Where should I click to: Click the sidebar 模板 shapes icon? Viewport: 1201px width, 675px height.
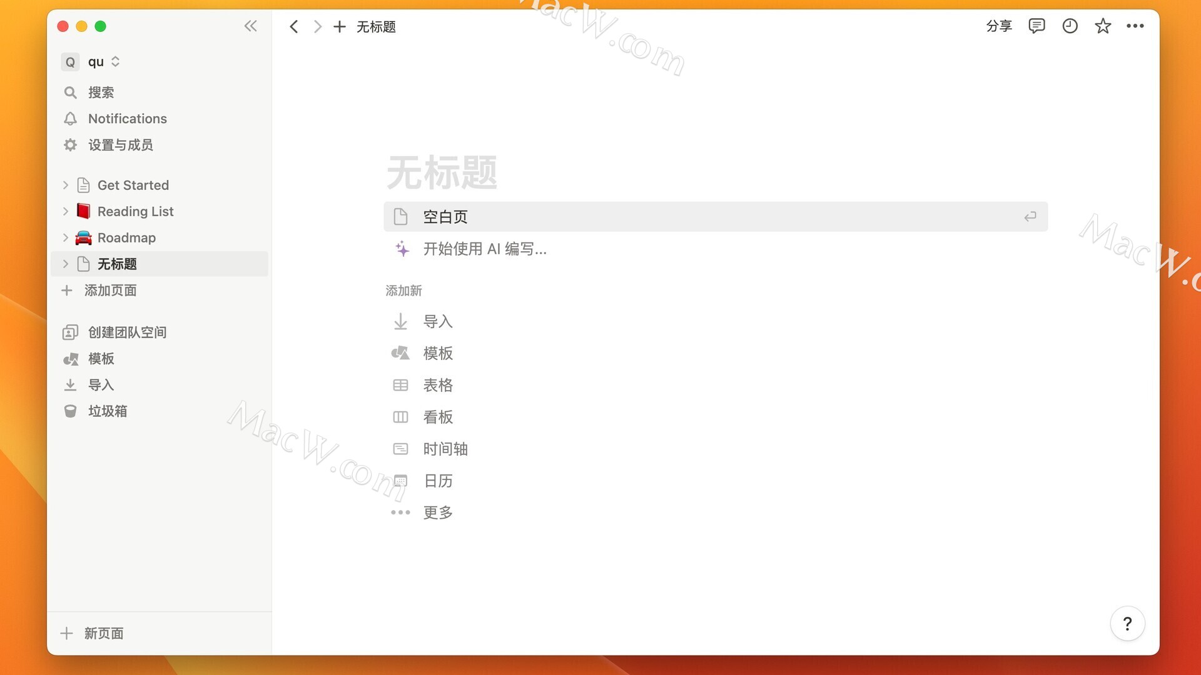(70, 359)
